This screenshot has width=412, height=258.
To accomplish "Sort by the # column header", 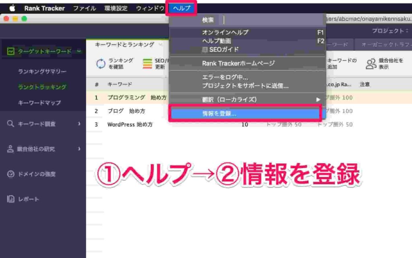I will [97, 84].
